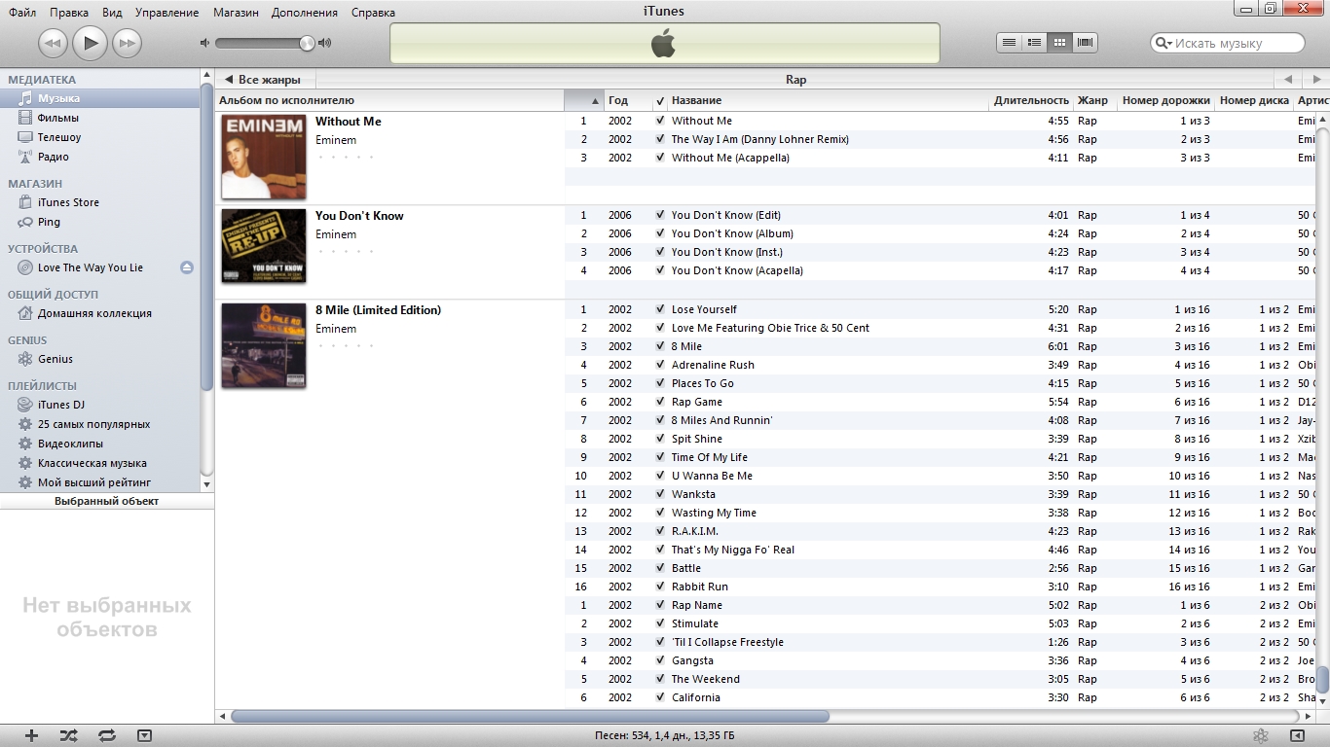Click the low-volume speaker icon
Screen dimensions: 1330x747
[204, 43]
